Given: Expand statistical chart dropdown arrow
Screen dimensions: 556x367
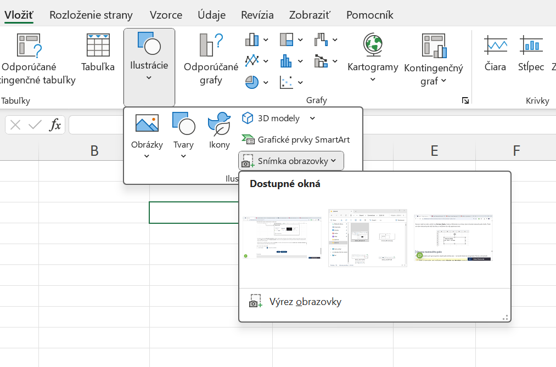Looking at the screenshot, I should click(x=300, y=61).
